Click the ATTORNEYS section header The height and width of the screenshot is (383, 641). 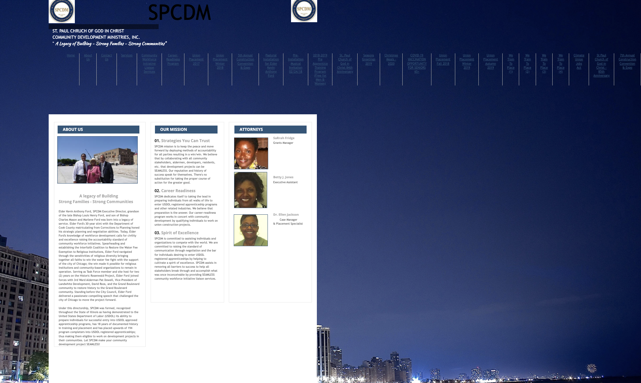coord(271,130)
